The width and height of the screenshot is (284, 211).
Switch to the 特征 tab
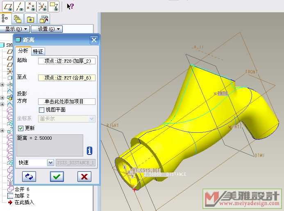pos(38,51)
